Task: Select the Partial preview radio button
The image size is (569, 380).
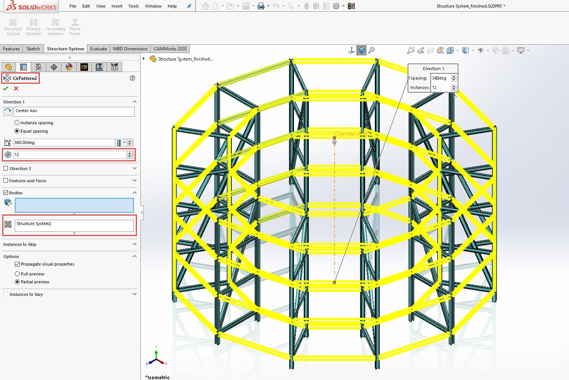Action: [17, 282]
